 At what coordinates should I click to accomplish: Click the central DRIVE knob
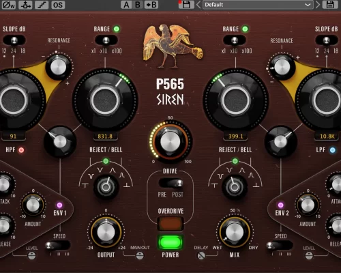170,141
